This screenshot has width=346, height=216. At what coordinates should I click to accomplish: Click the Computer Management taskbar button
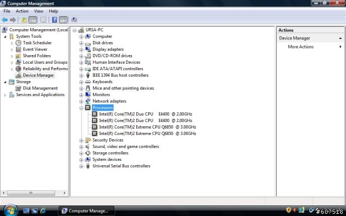[x=86, y=211]
